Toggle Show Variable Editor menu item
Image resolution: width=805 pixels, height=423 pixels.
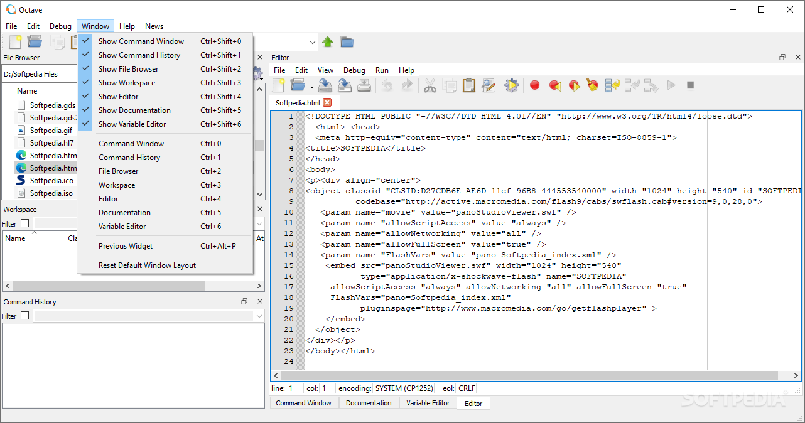click(165, 124)
